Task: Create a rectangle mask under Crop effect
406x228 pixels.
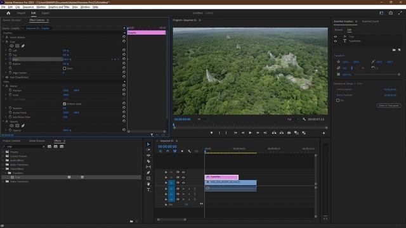Action: pyautogui.click(x=17, y=46)
